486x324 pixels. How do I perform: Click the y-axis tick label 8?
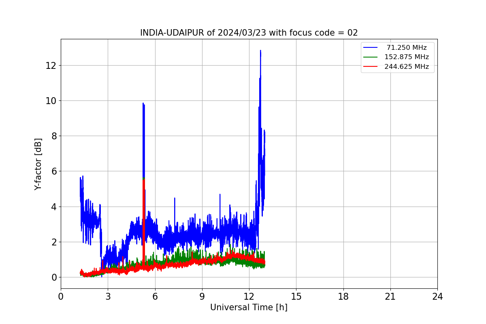(53, 136)
